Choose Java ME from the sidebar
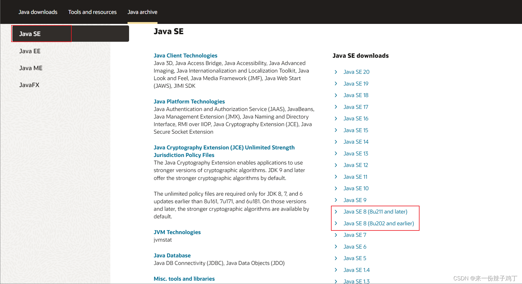Viewport: 522px width, 284px height. point(31,68)
